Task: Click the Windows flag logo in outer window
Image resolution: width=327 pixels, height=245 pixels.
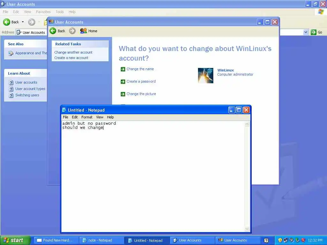Action: coord(321,12)
